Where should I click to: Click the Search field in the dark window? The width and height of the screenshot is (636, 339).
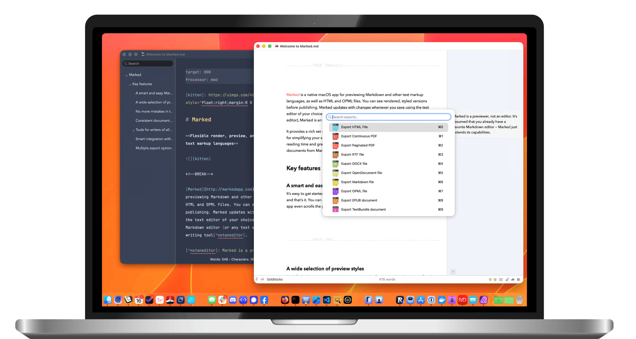[x=148, y=64]
